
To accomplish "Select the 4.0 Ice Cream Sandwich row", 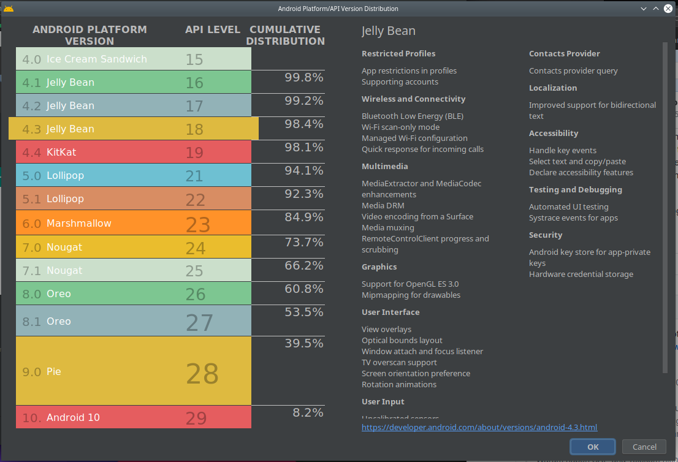I will (x=134, y=59).
